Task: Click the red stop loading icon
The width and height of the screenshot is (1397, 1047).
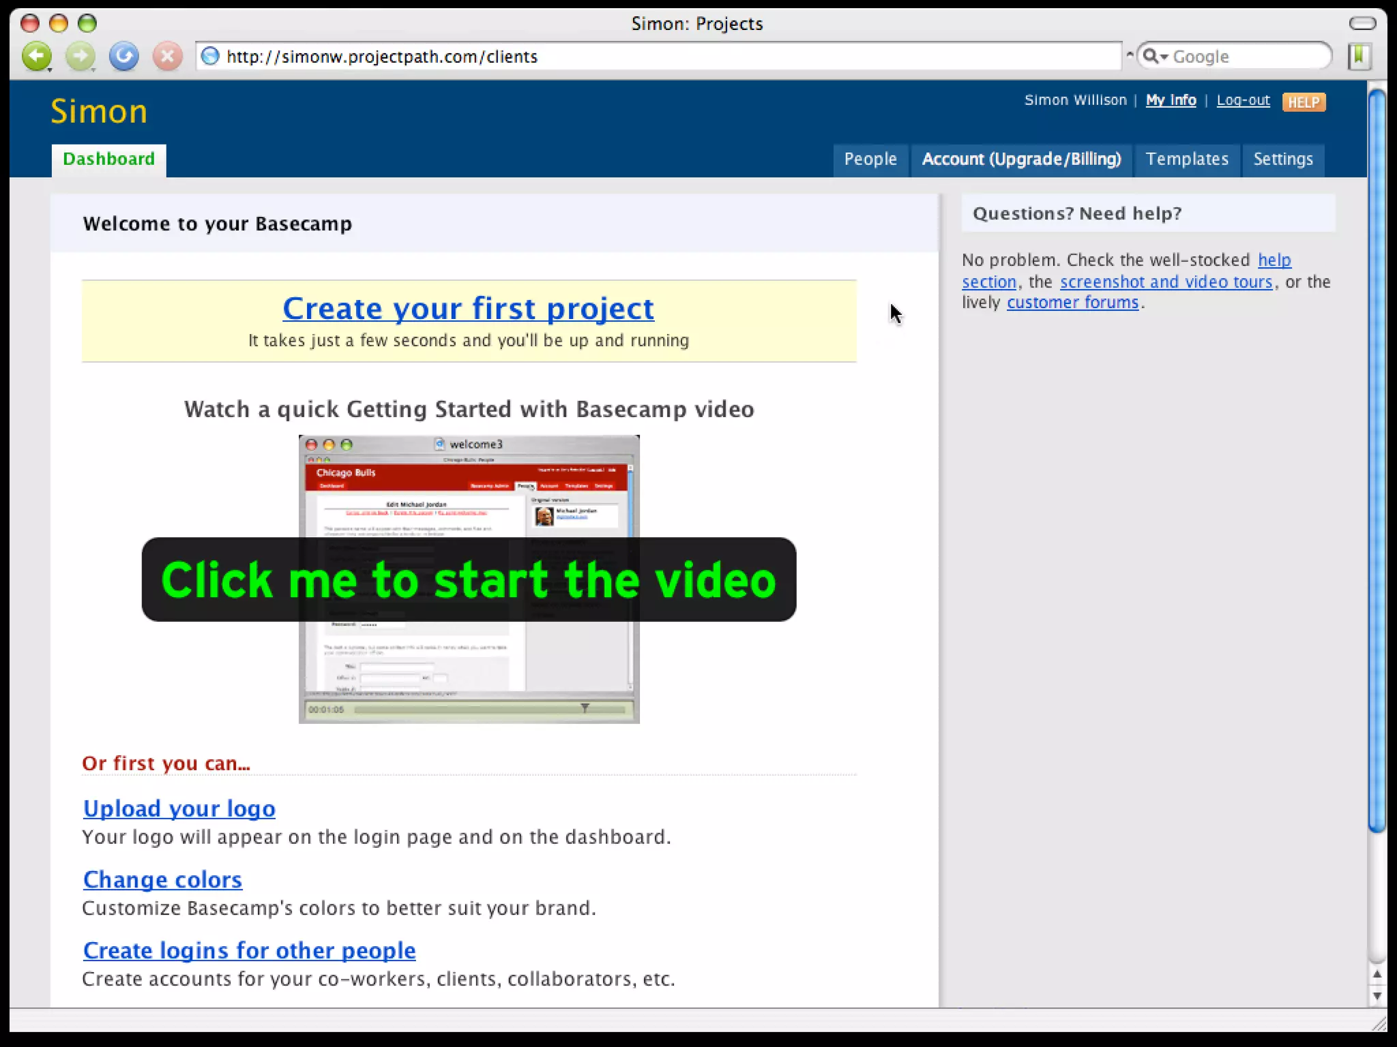Action: click(167, 56)
